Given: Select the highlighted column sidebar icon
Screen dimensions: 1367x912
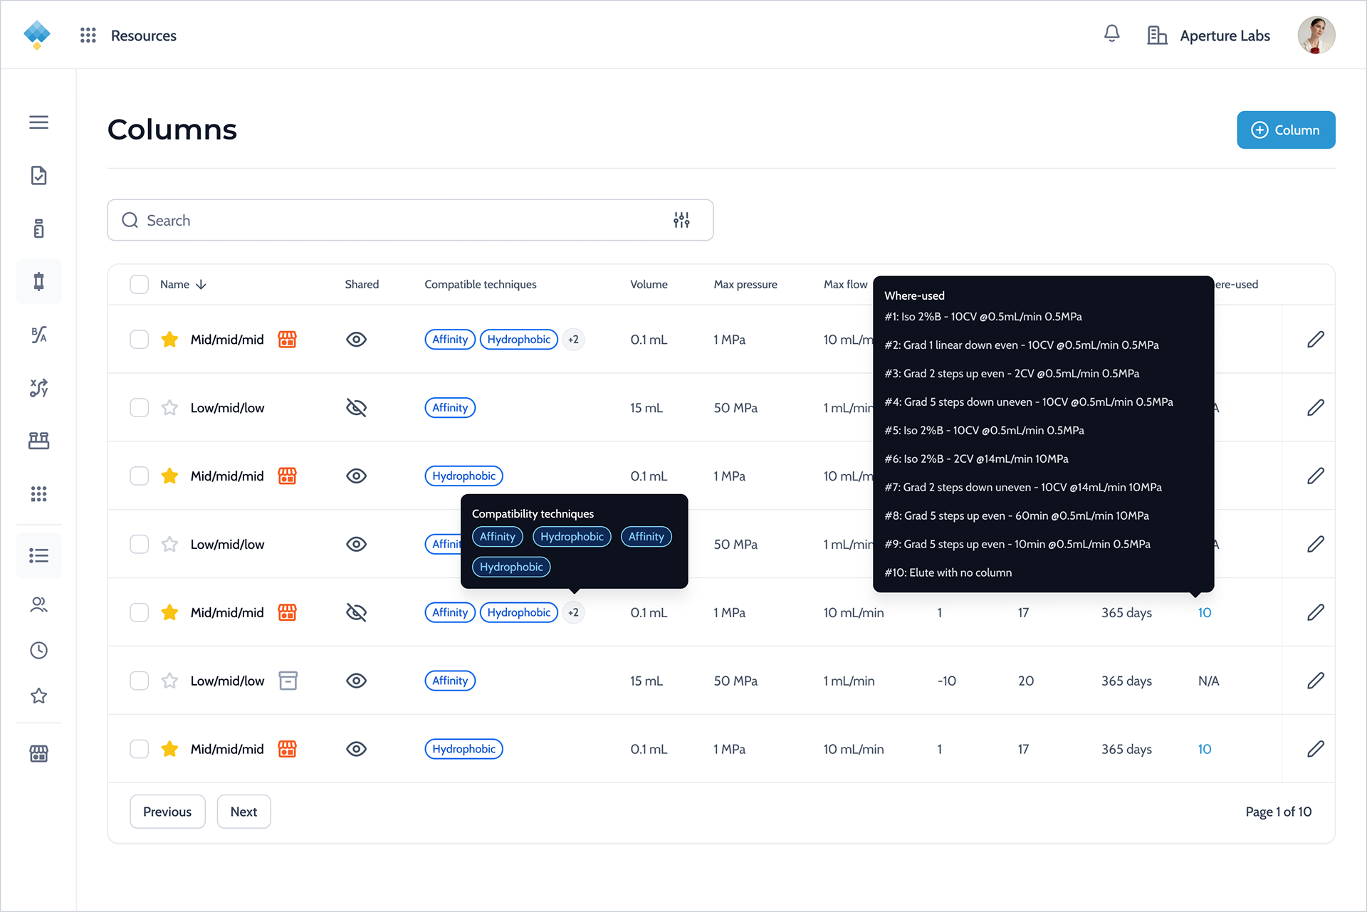Looking at the screenshot, I should click(38, 282).
